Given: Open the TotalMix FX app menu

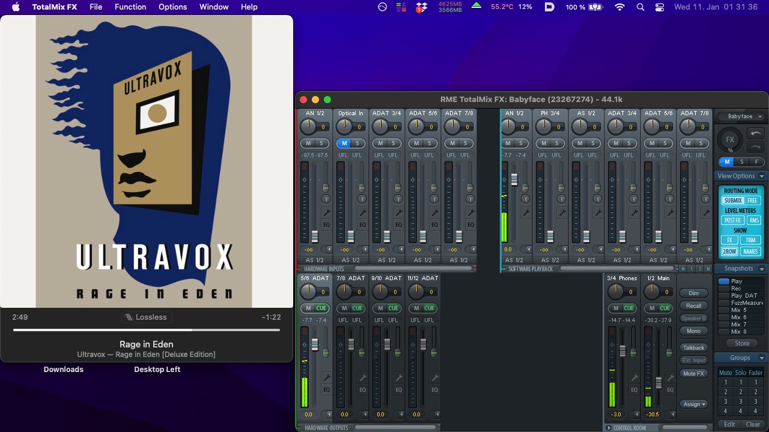Looking at the screenshot, I should 55,7.
